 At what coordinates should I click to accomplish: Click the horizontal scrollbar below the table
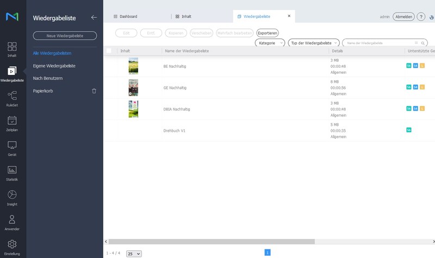[x=245, y=241]
